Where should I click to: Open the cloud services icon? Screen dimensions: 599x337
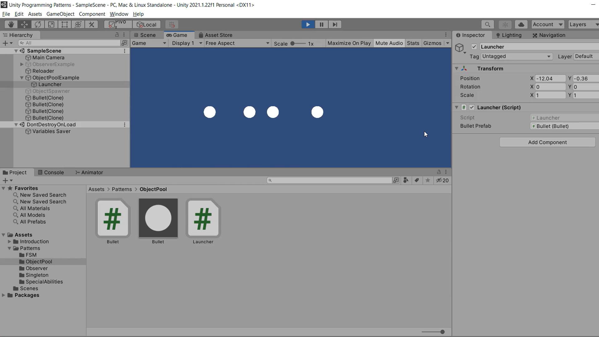(521, 24)
